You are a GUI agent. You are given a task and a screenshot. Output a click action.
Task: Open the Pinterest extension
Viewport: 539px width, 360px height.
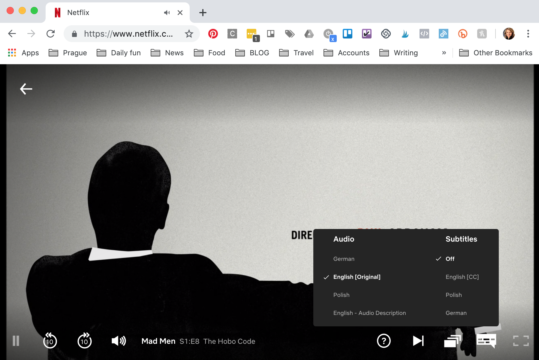tap(213, 34)
